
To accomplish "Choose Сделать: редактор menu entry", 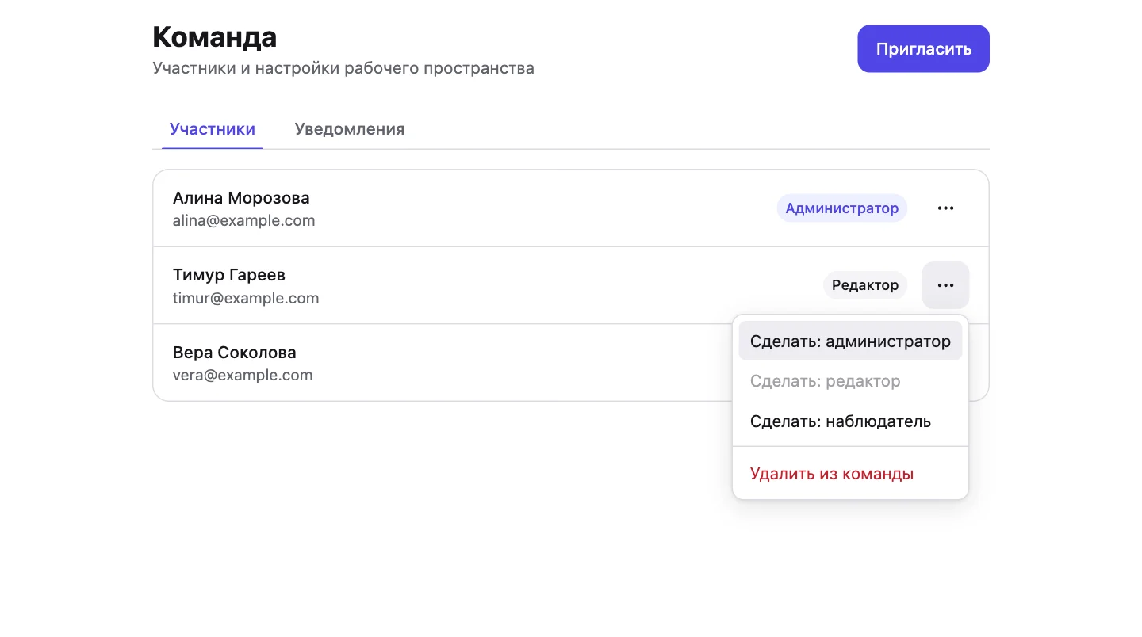I will point(850,381).
